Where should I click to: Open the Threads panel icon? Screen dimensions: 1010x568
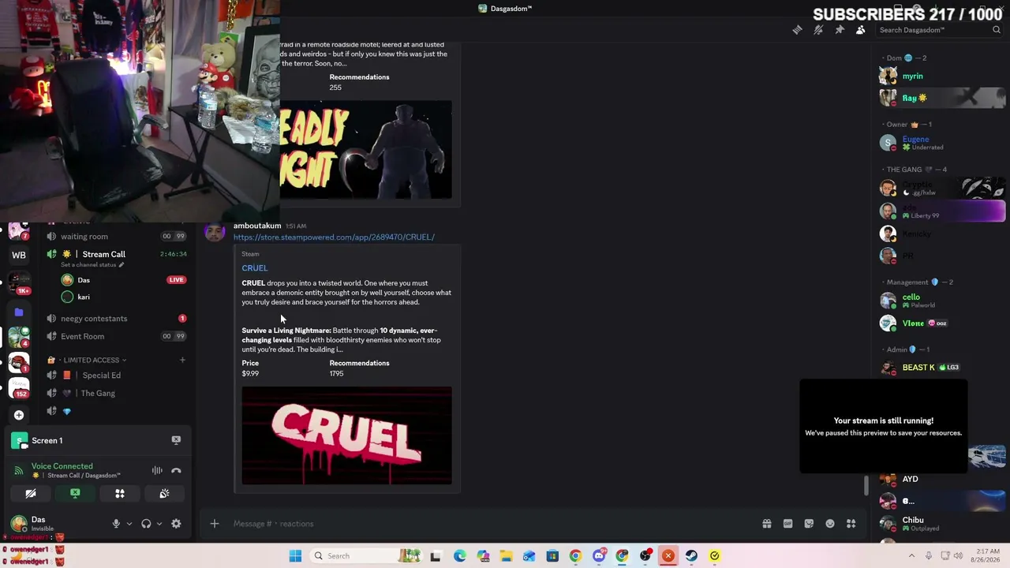(797, 30)
